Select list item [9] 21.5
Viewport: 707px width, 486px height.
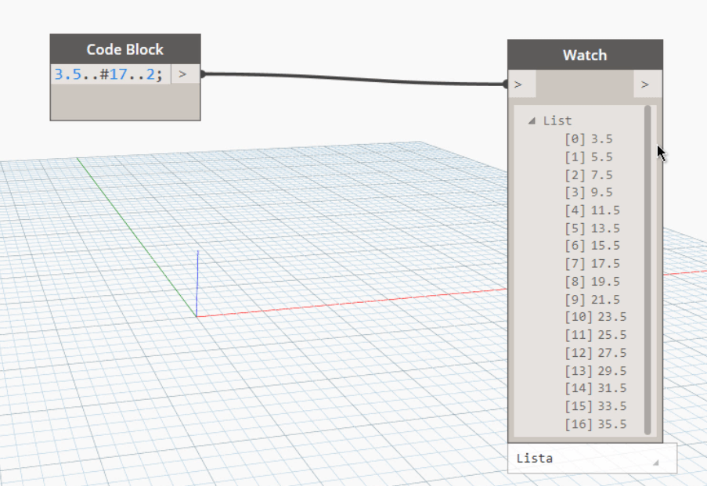click(593, 300)
